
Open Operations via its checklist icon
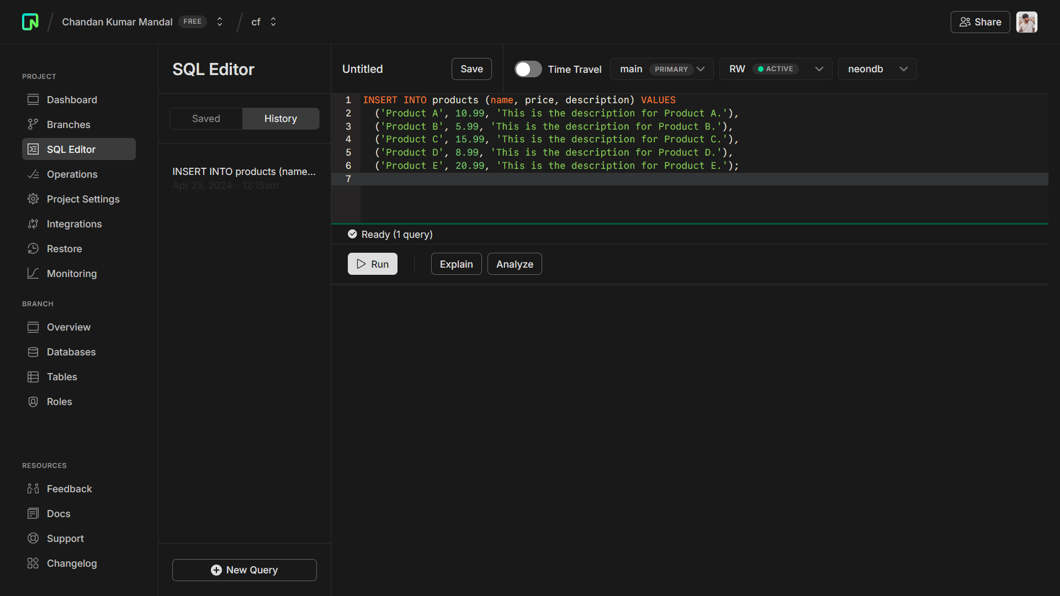(x=33, y=174)
